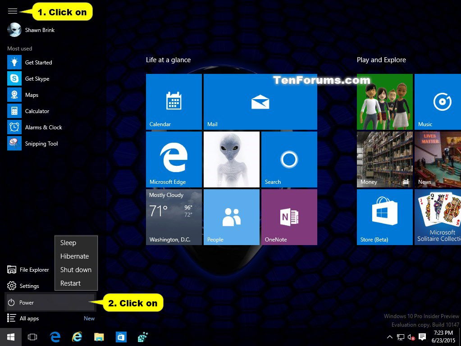Viewport: 461px width, 346px height.
Task: Launch Edge from the taskbar
Action: tap(55, 337)
